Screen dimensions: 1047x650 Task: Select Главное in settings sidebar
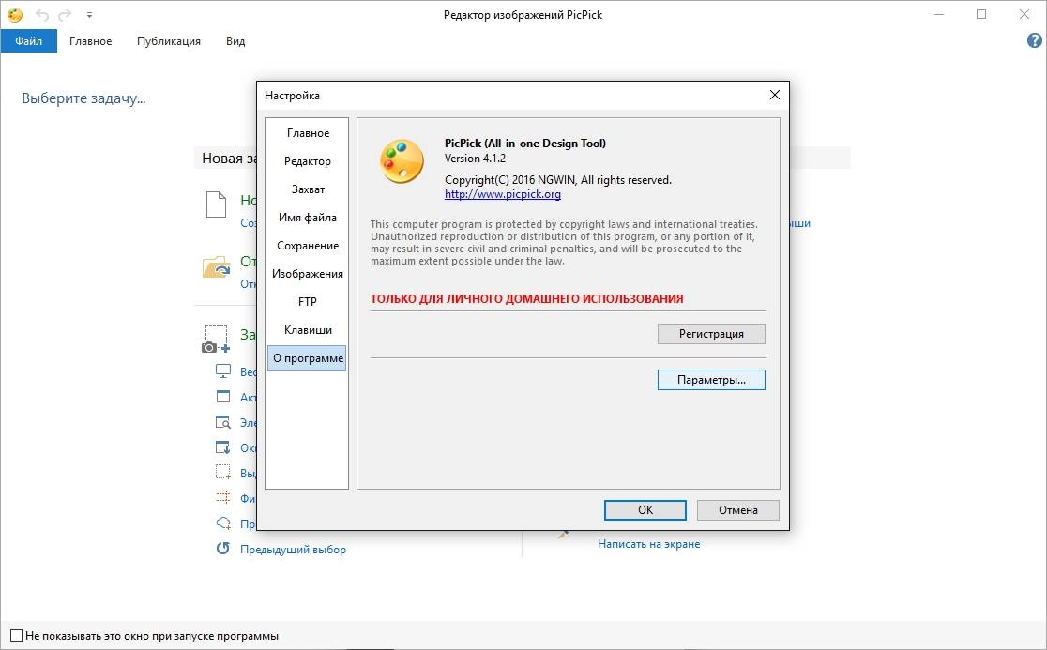307,133
